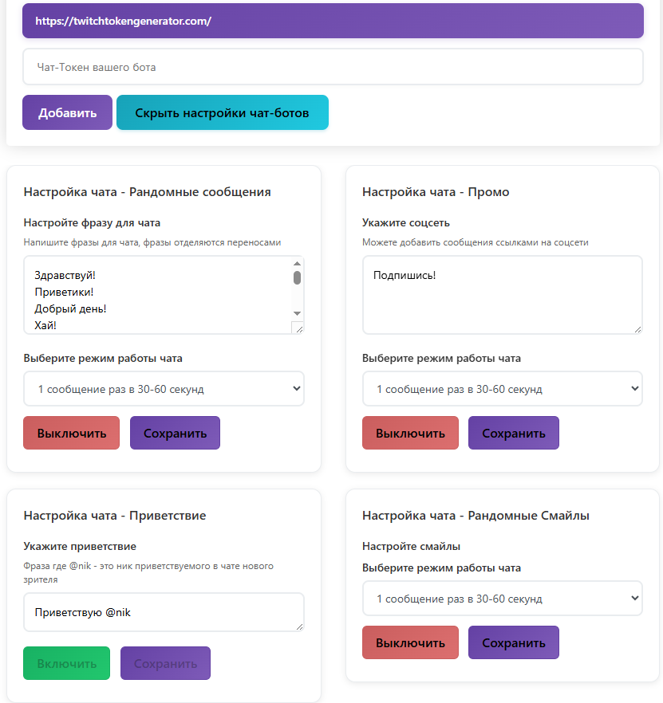Screen dimensions: 663x703
Task: Save random messages settings with Сохранить
Action: (x=175, y=433)
